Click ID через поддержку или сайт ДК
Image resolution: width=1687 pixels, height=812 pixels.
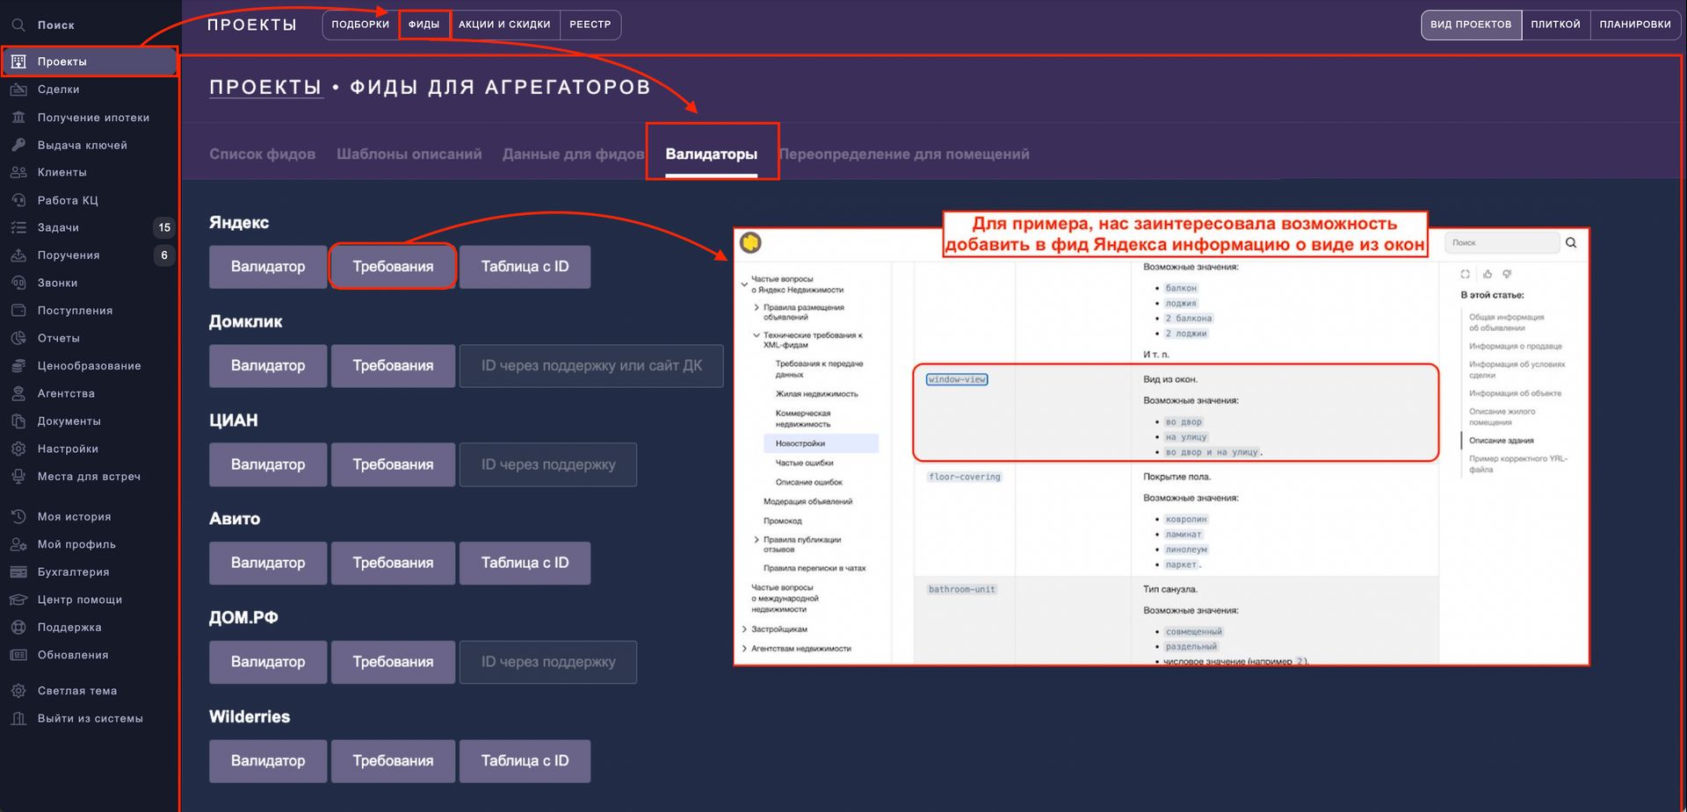pos(591,365)
